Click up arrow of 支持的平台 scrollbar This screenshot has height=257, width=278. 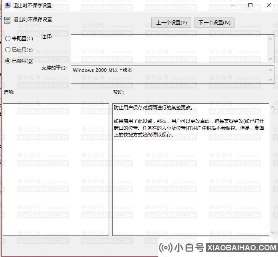270,70
